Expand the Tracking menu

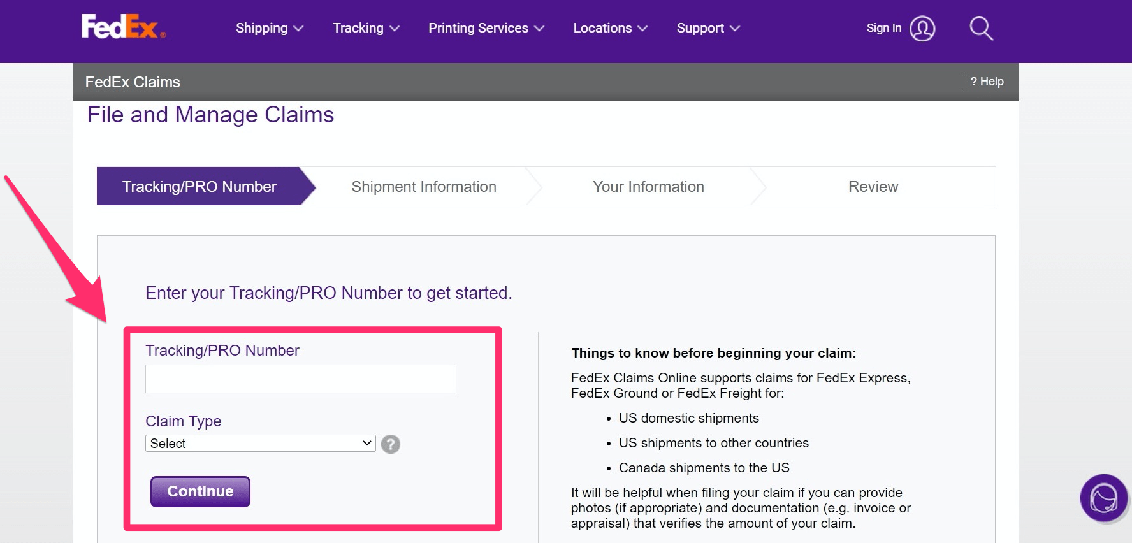pyautogui.click(x=366, y=28)
